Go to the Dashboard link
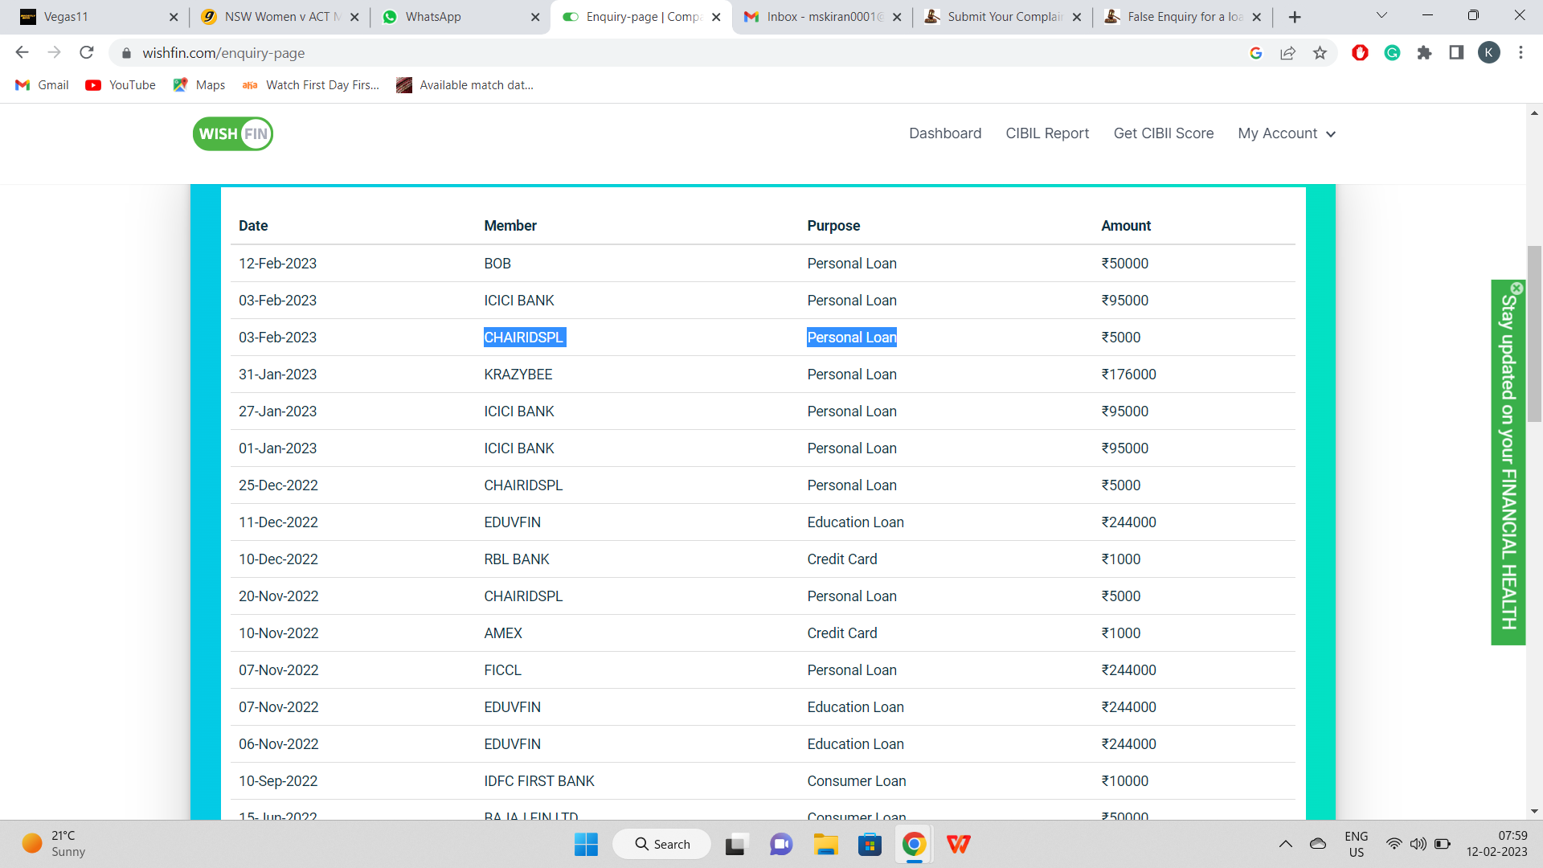This screenshot has width=1543, height=868. pos(945,133)
